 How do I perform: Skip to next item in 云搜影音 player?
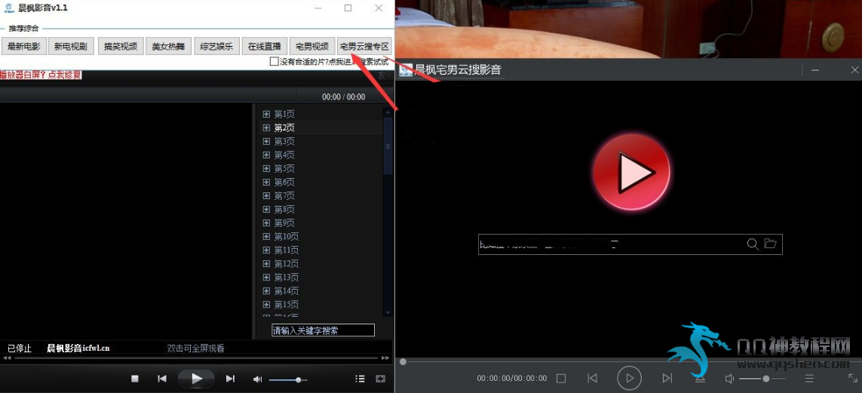tap(667, 378)
